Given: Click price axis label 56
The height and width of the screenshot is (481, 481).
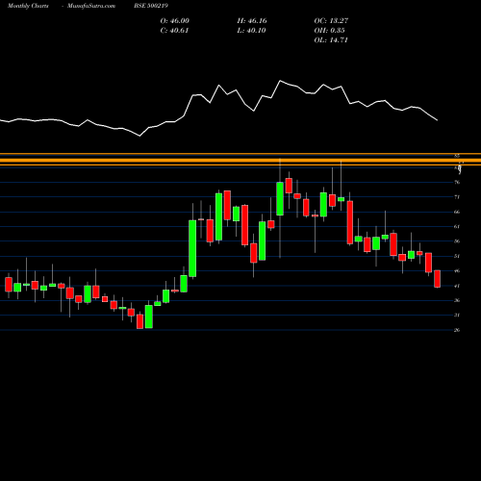Looking at the screenshot, I should pos(457,241).
